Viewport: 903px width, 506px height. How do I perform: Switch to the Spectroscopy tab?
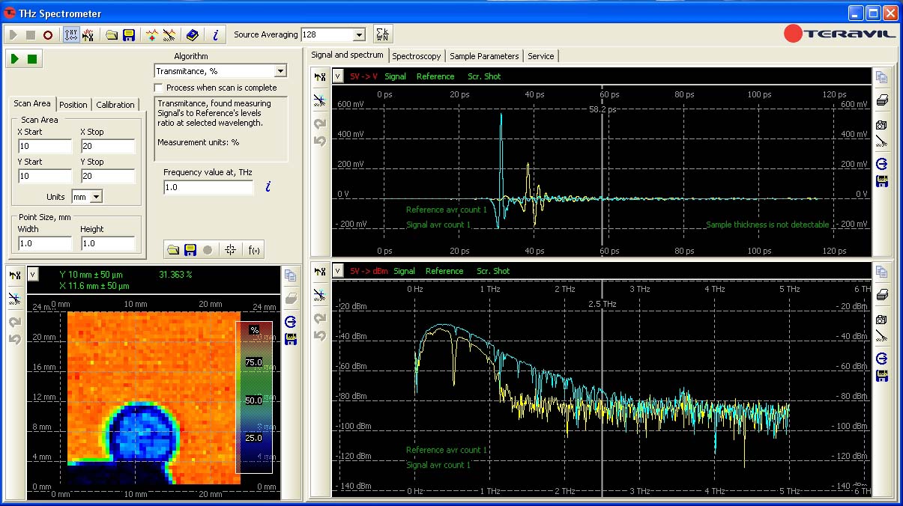(416, 56)
